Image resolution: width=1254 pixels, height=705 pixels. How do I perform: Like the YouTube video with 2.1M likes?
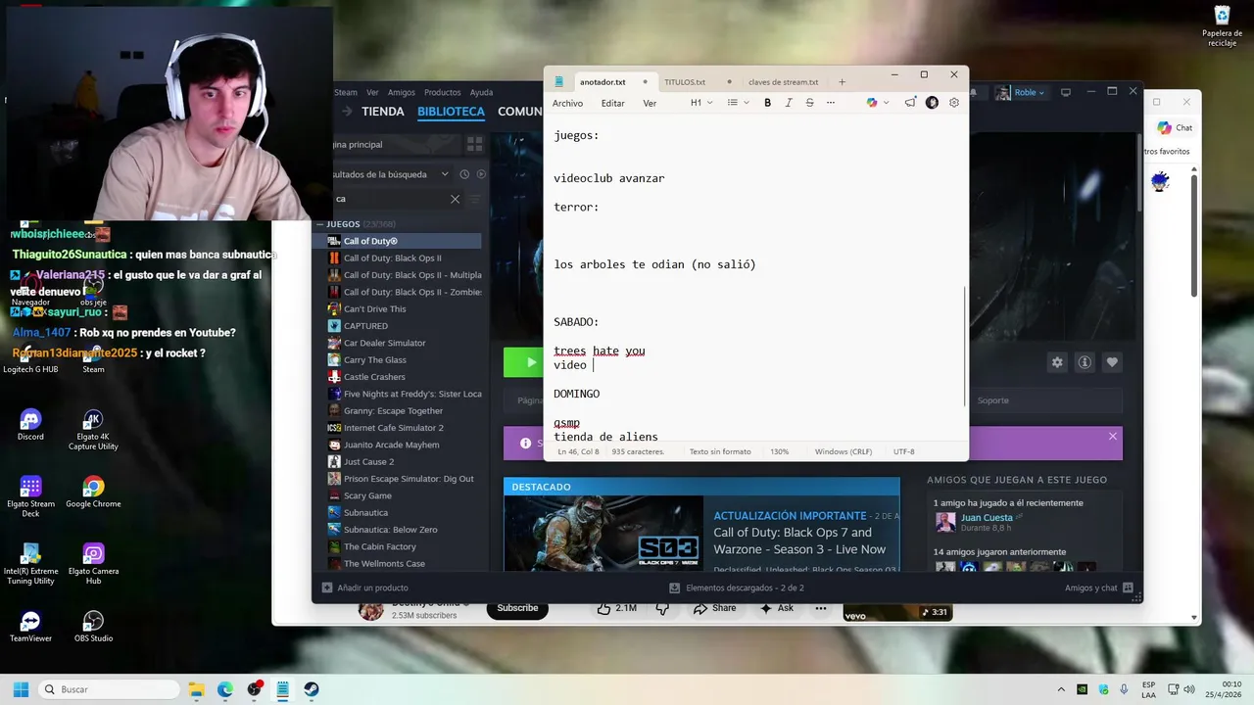[617, 608]
